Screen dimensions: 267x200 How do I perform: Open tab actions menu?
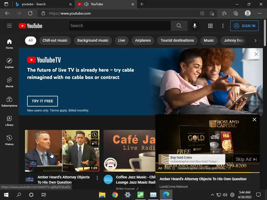pyautogui.click(x=6, y=4)
